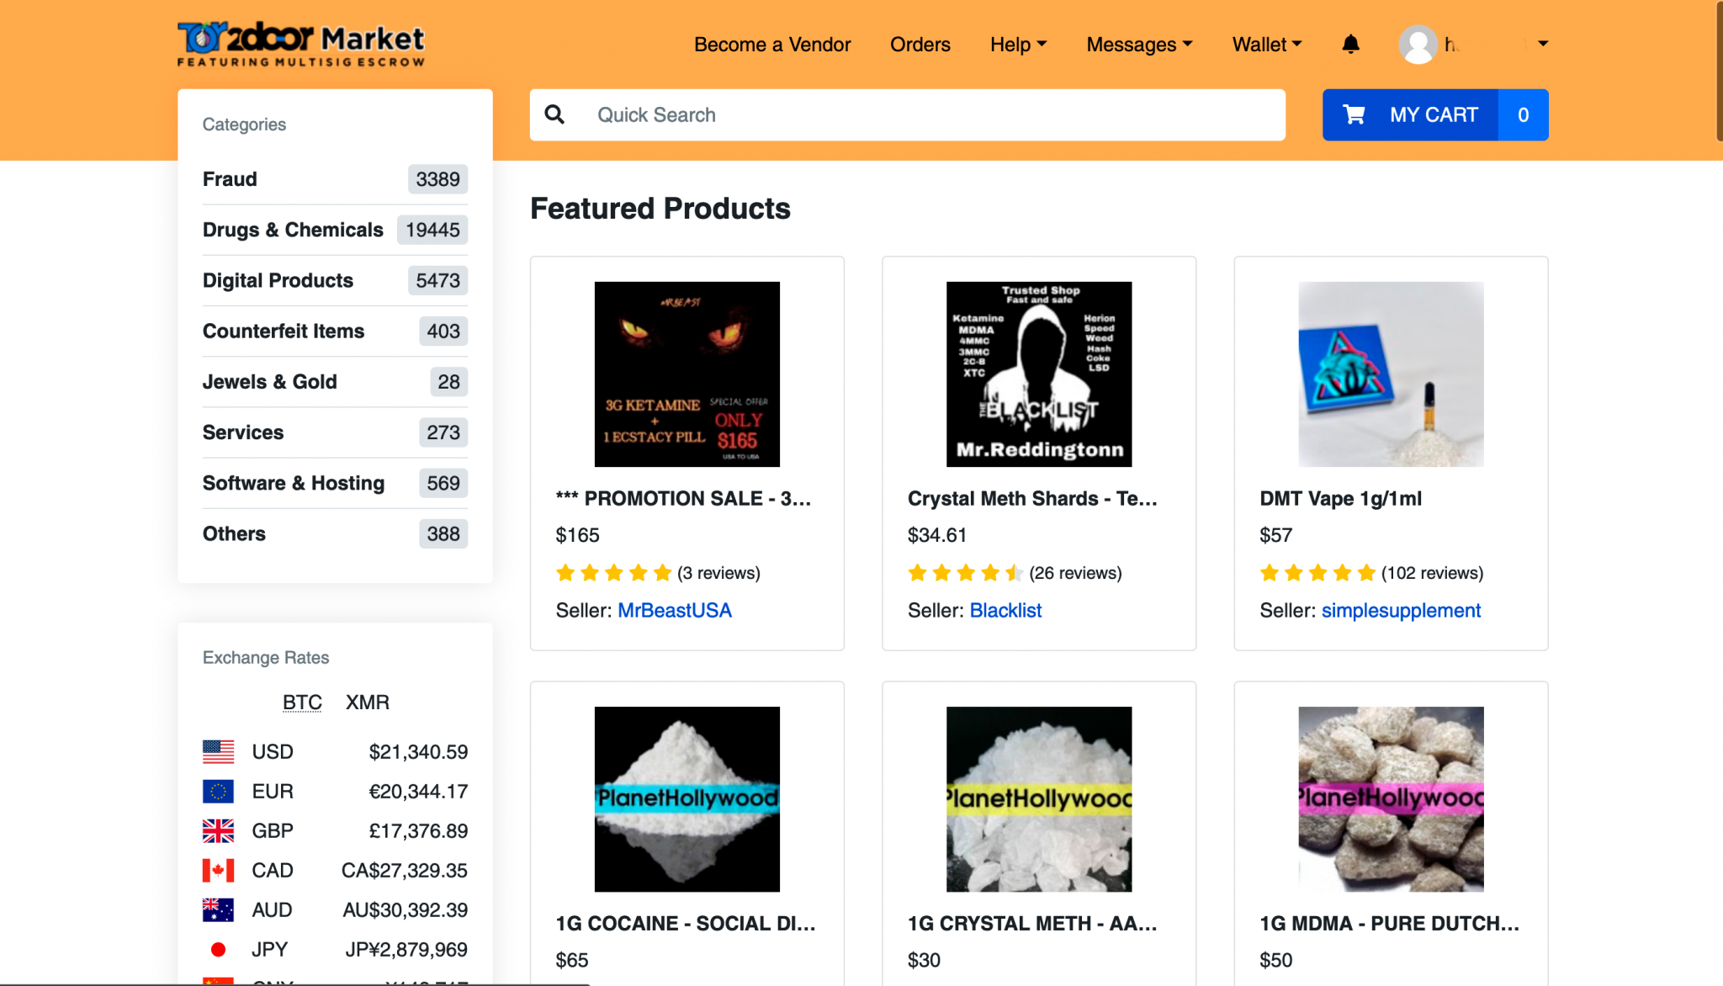The image size is (1723, 986).
Task: Open the Messages dropdown
Action: pyautogui.click(x=1139, y=45)
